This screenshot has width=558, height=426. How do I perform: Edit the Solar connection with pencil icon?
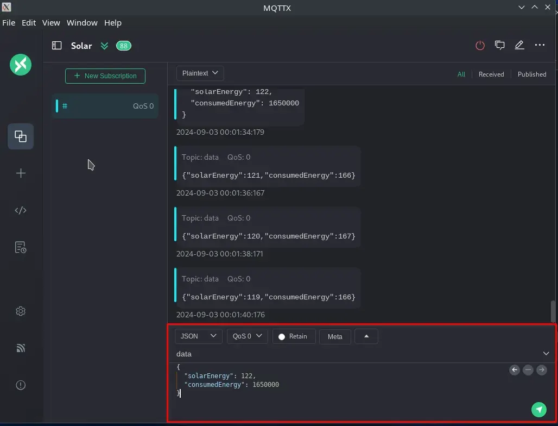click(x=519, y=45)
